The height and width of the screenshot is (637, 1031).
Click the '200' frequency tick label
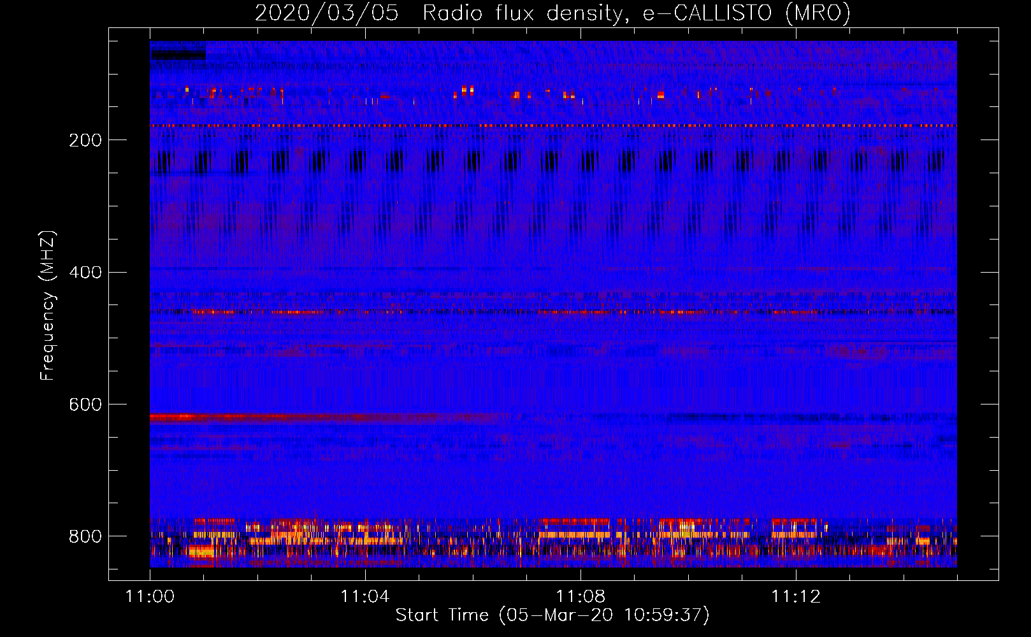[85, 140]
